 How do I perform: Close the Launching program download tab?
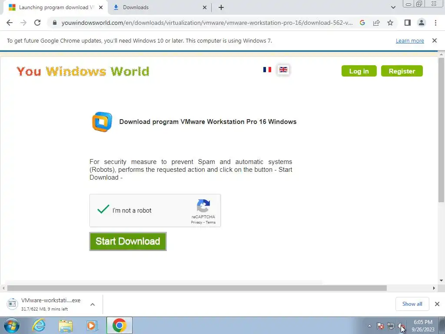point(101,8)
